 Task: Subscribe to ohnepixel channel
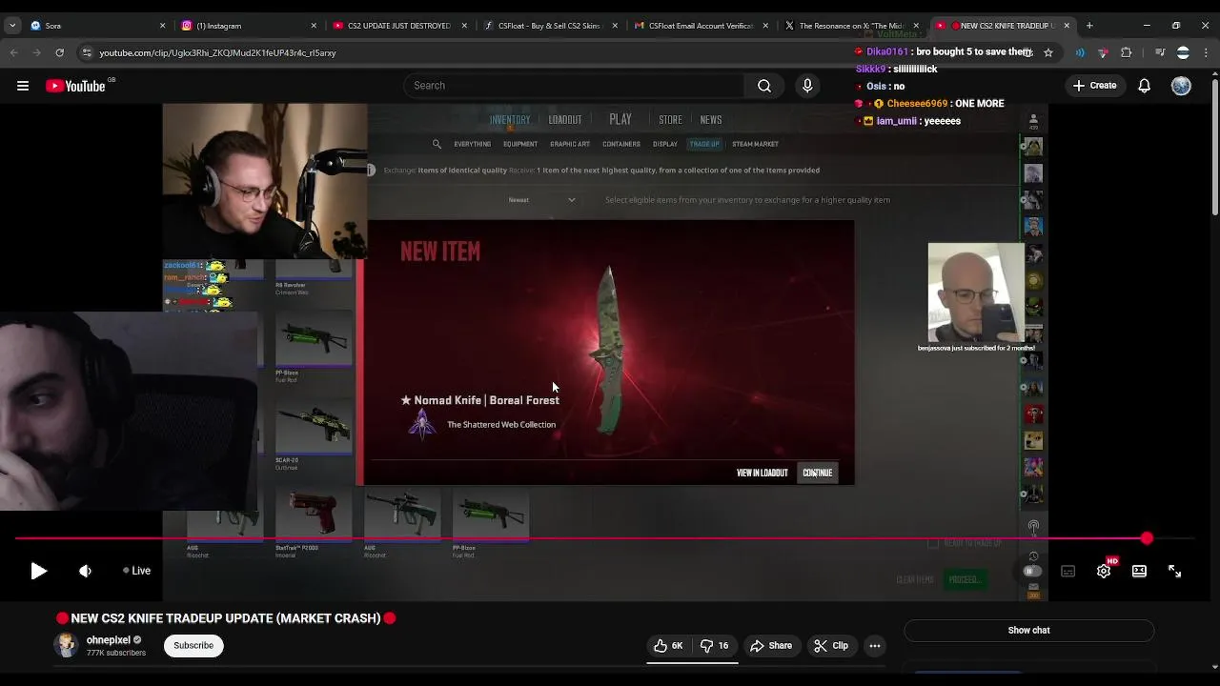pyautogui.click(x=193, y=646)
